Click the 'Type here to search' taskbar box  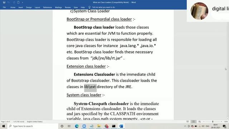(x=33, y=126)
